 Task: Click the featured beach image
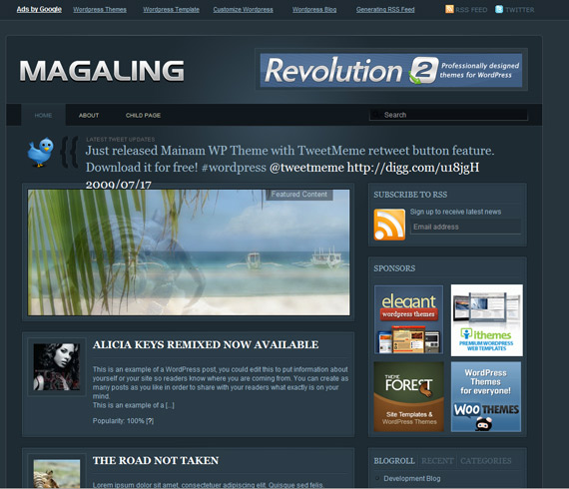[189, 252]
